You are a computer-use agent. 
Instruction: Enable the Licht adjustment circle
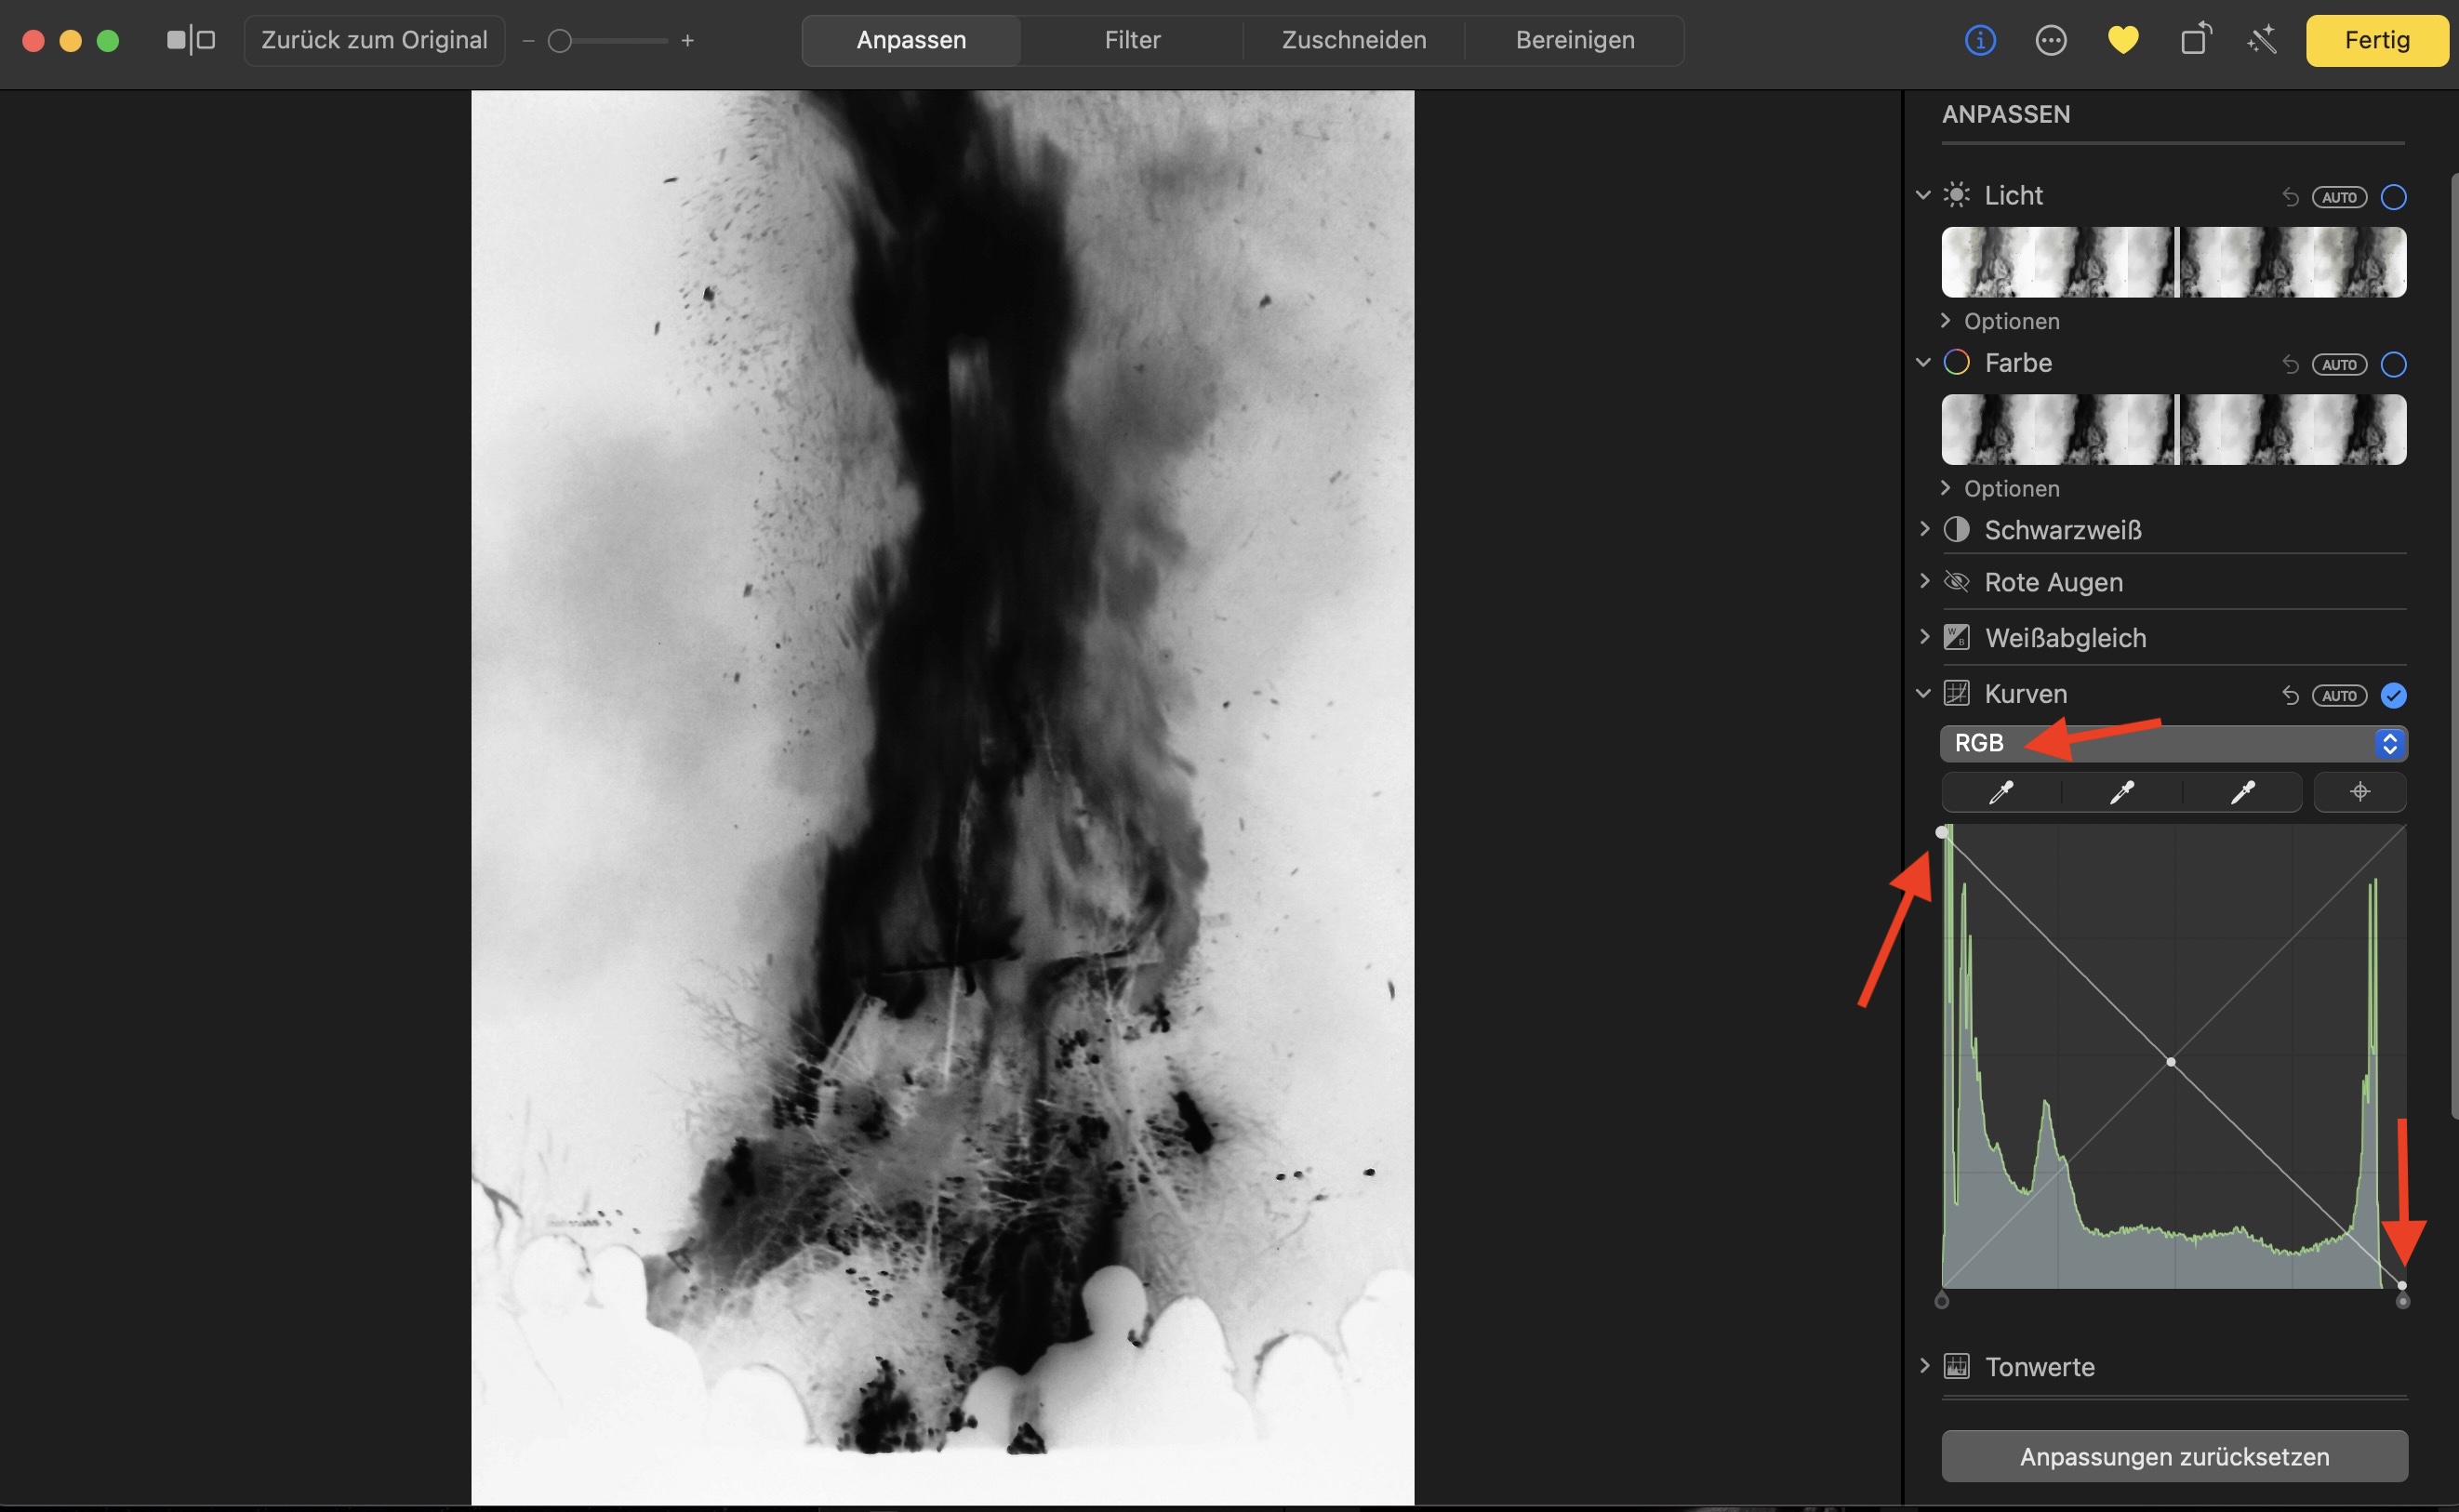pyautogui.click(x=2393, y=197)
